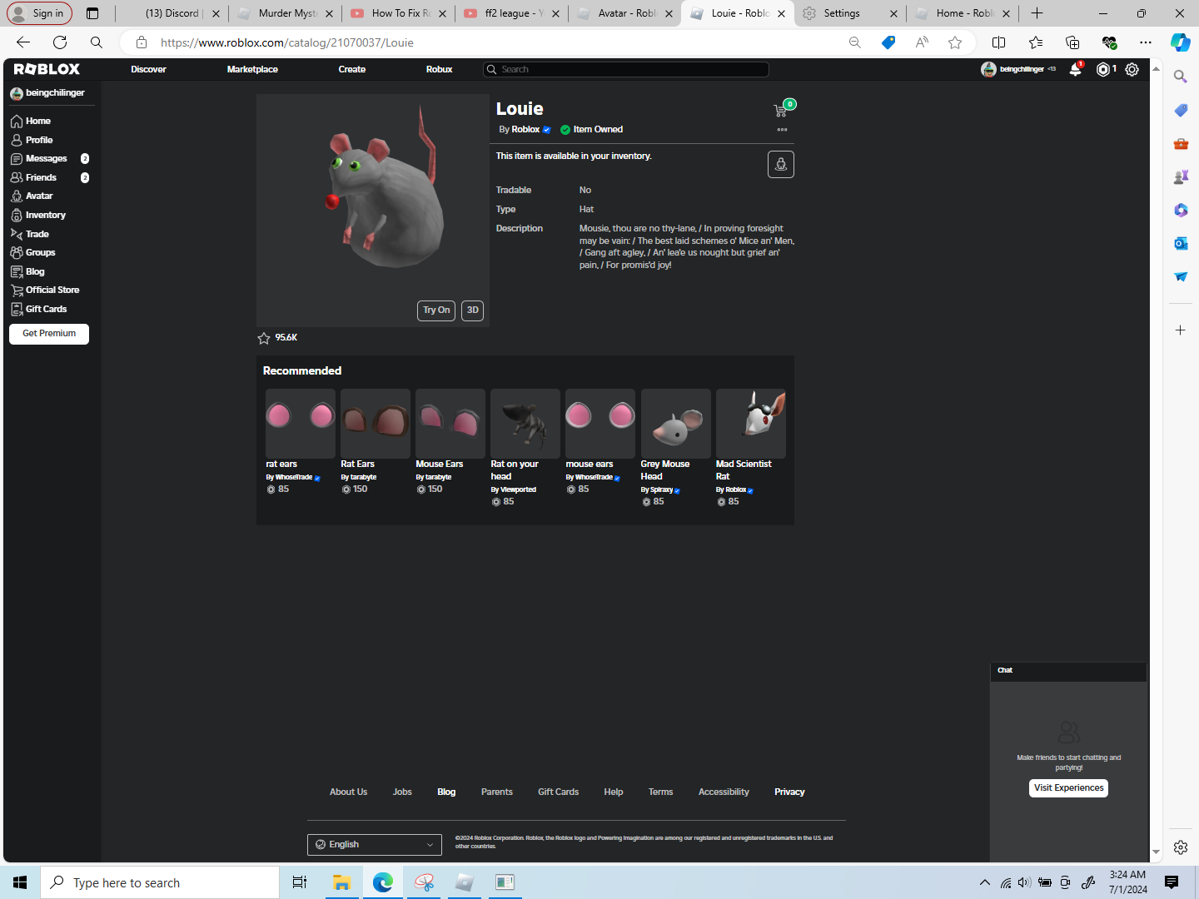Image resolution: width=1199 pixels, height=899 pixels.
Task: Toggle the 3D view button
Action: pyautogui.click(x=473, y=310)
